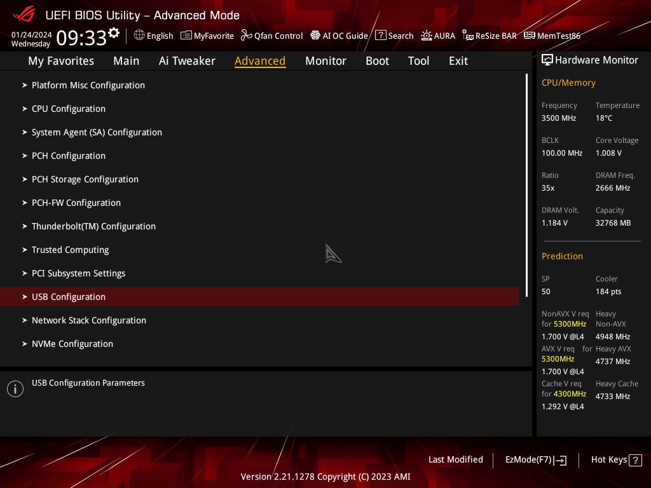
Task: Click the settings gear icon beside clock
Action: click(x=114, y=32)
